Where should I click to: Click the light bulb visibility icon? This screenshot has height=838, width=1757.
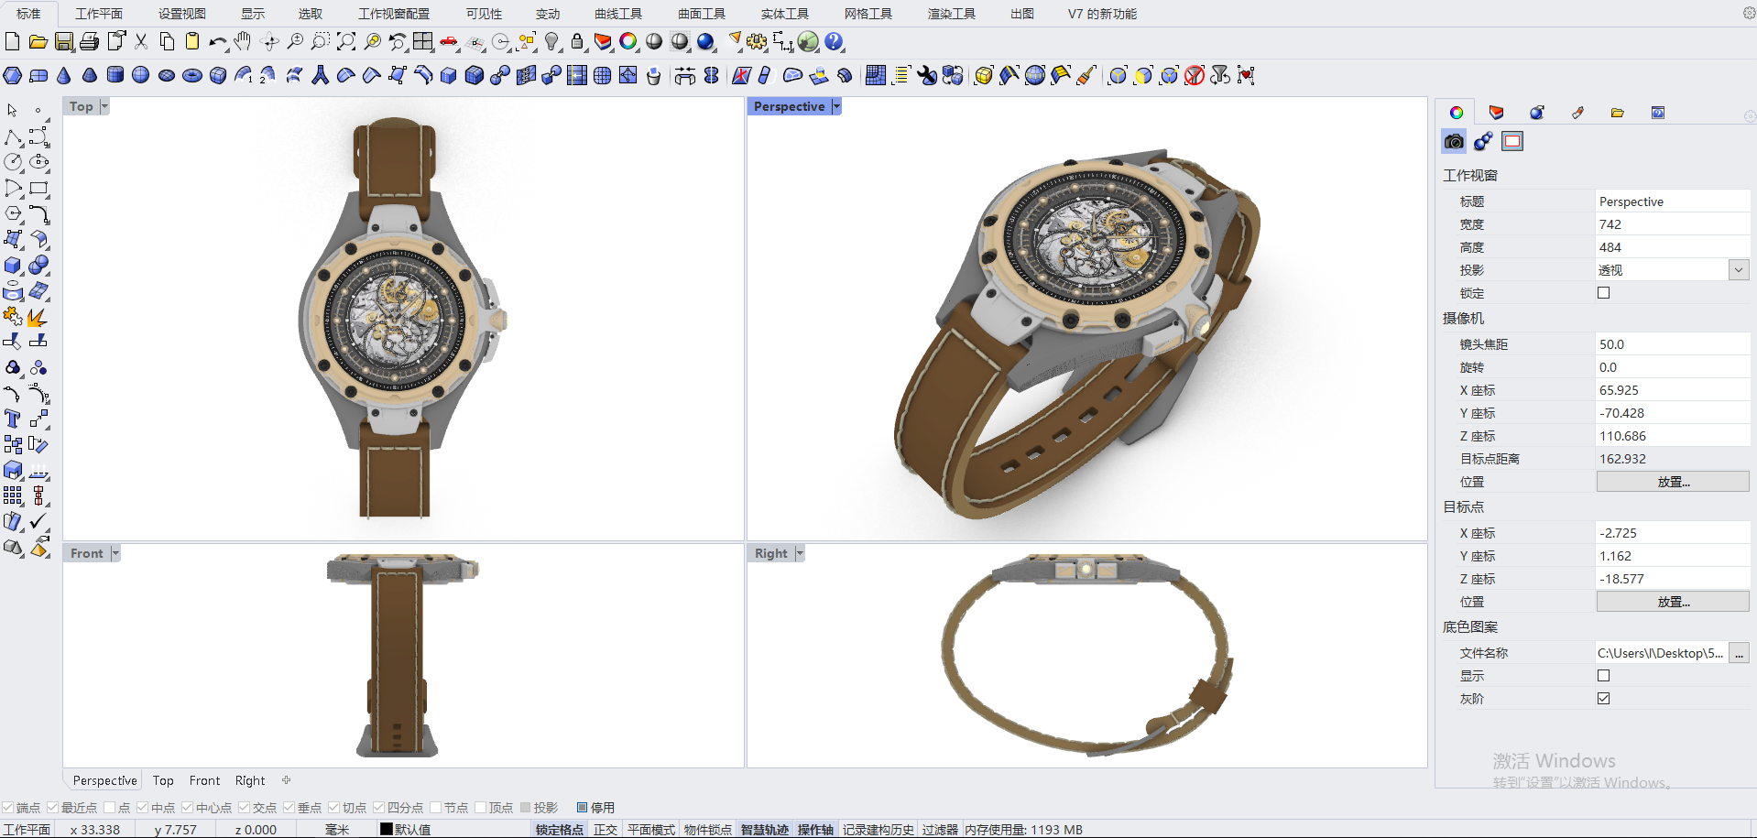coord(551,41)
